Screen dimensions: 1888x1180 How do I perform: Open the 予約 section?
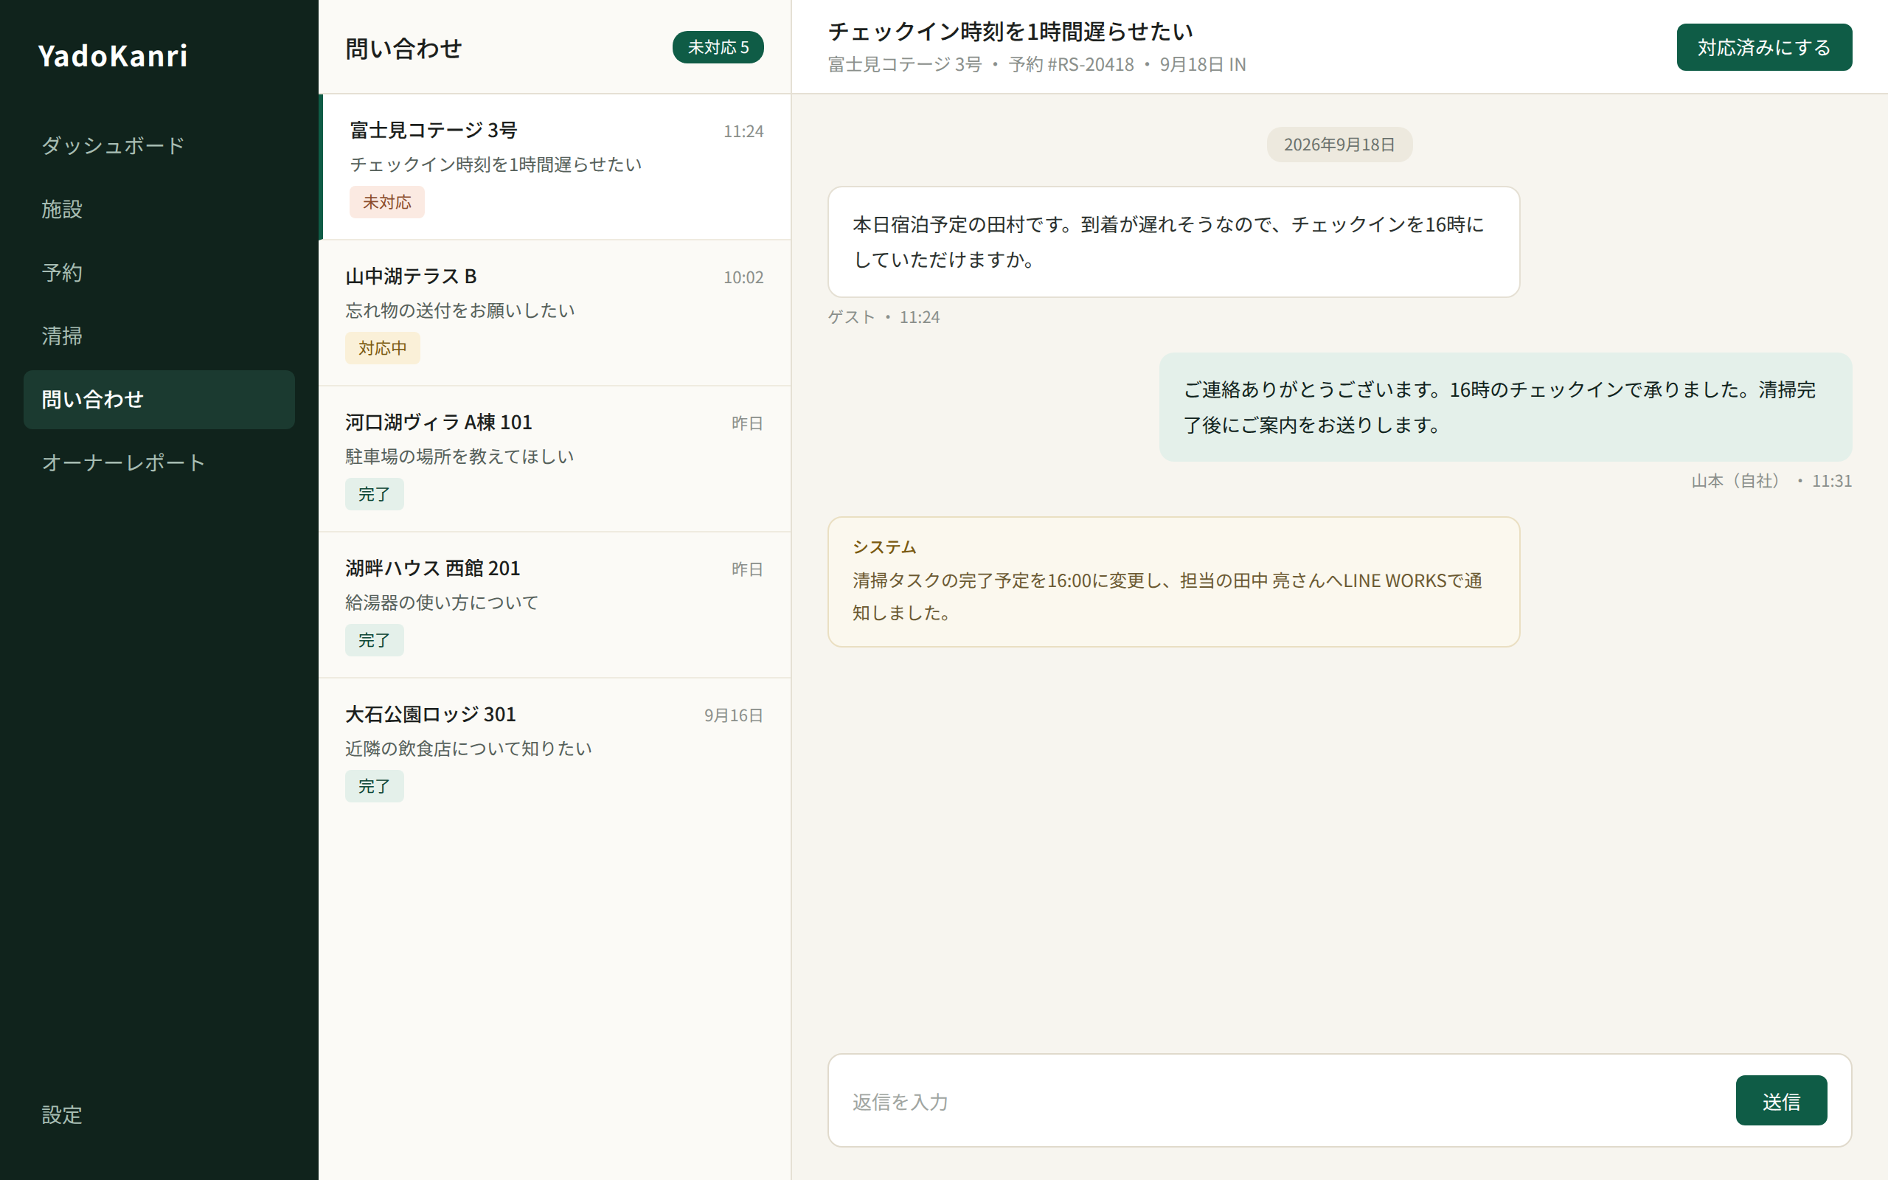(x=159, y=272)
